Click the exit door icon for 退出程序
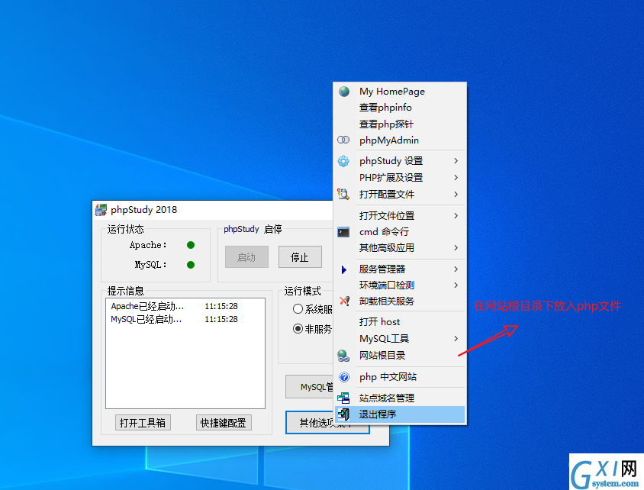Screen dimensions: 644x490 click(344, 414)
